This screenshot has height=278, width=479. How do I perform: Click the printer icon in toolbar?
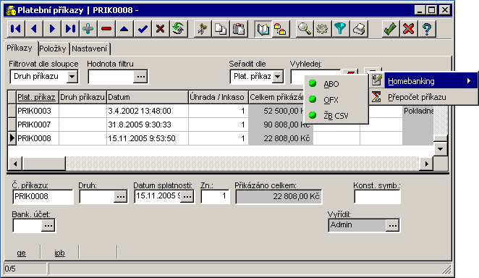(358, 29)
